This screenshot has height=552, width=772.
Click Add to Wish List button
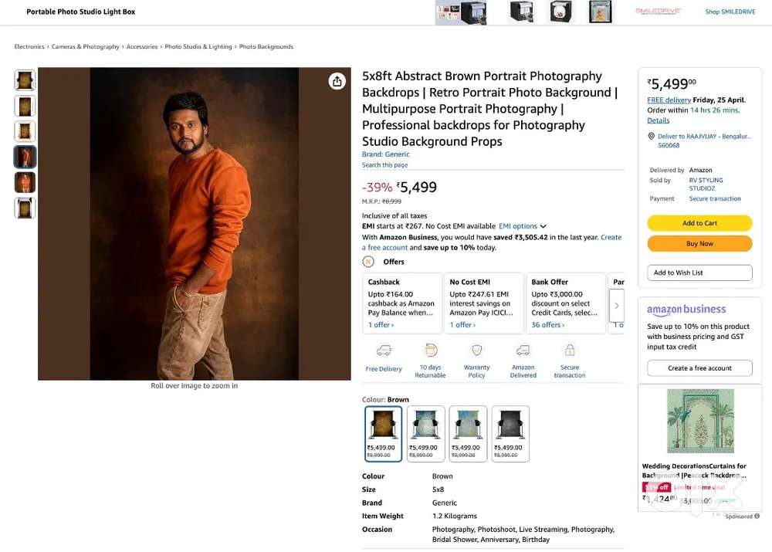[699, 273]
